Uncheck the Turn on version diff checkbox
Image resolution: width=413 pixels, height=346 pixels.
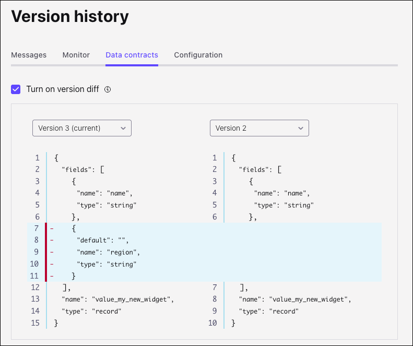[16, 89]
